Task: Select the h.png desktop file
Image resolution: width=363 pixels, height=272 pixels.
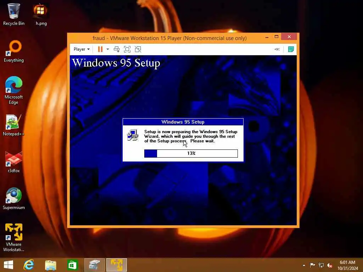Action: [41, 14]
